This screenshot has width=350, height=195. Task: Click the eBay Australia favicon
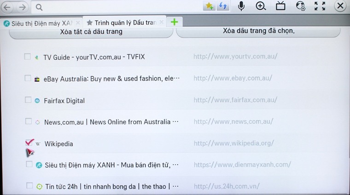point(37,80)
